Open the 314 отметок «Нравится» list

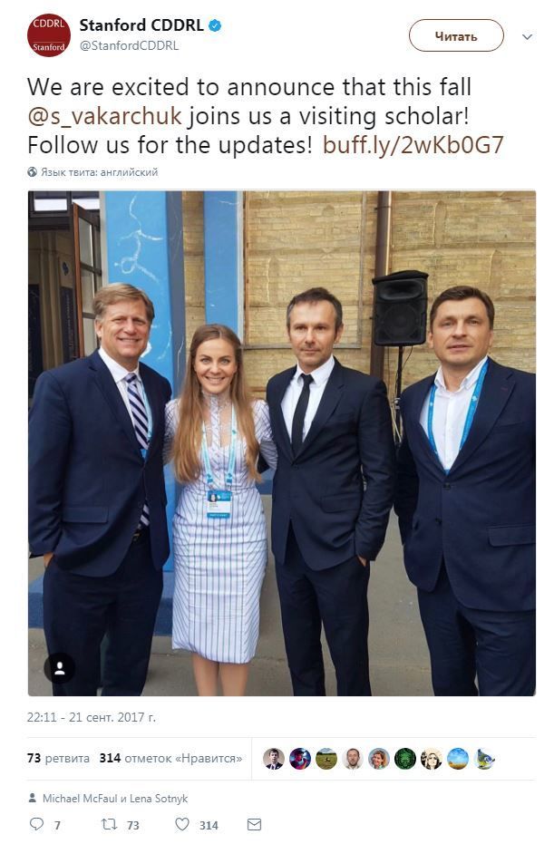tap(170, 758)
